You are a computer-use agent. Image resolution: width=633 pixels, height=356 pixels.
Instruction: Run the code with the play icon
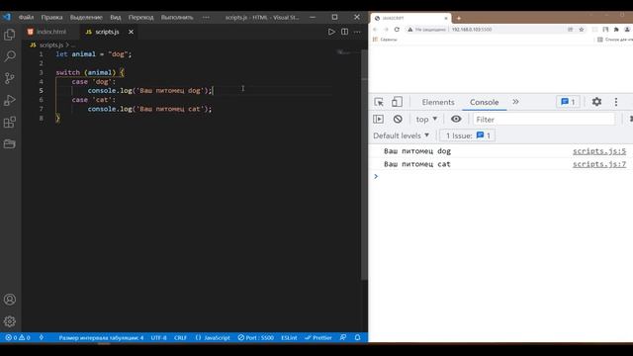(x=331, y=32)
